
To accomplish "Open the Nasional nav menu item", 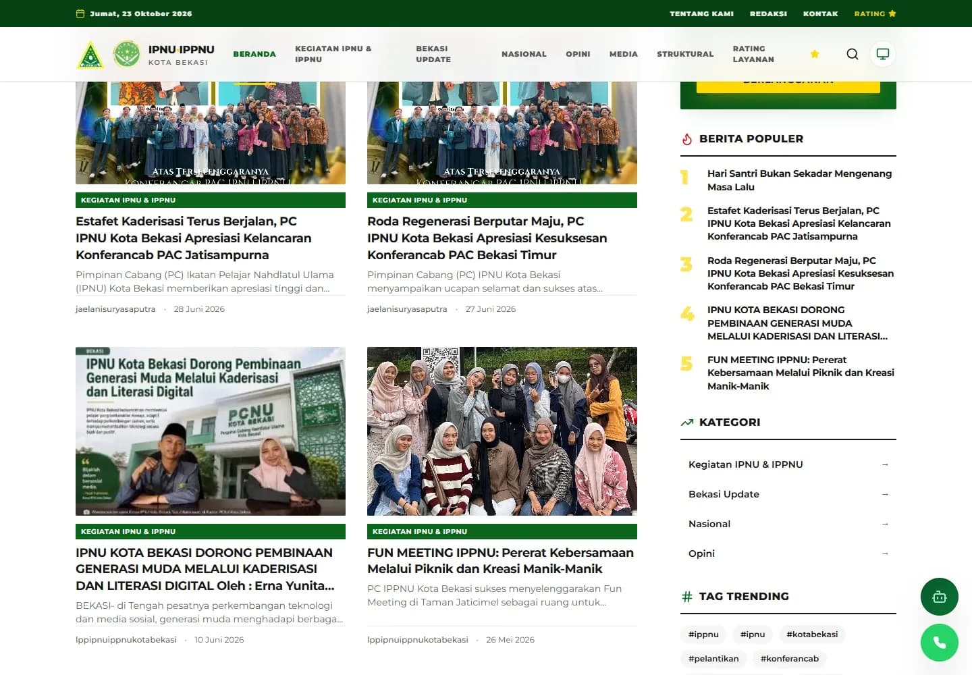I will tap(524, 54).
